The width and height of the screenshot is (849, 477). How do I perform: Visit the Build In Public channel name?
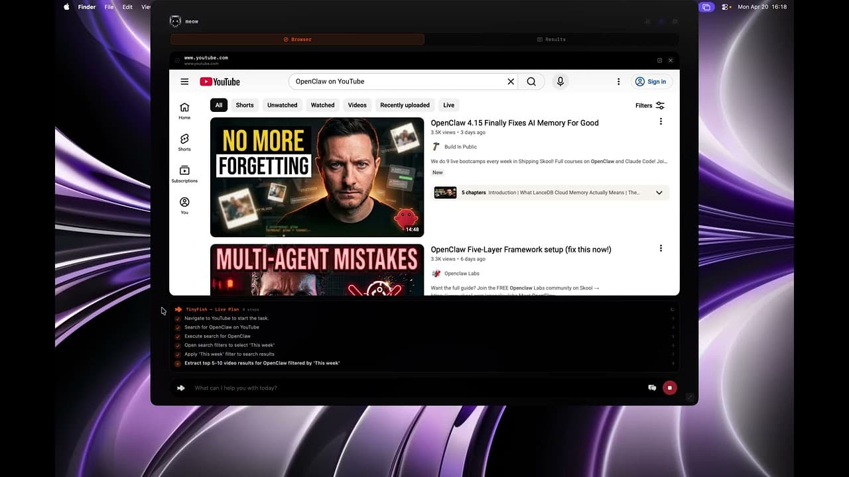[x=461, y=146]
